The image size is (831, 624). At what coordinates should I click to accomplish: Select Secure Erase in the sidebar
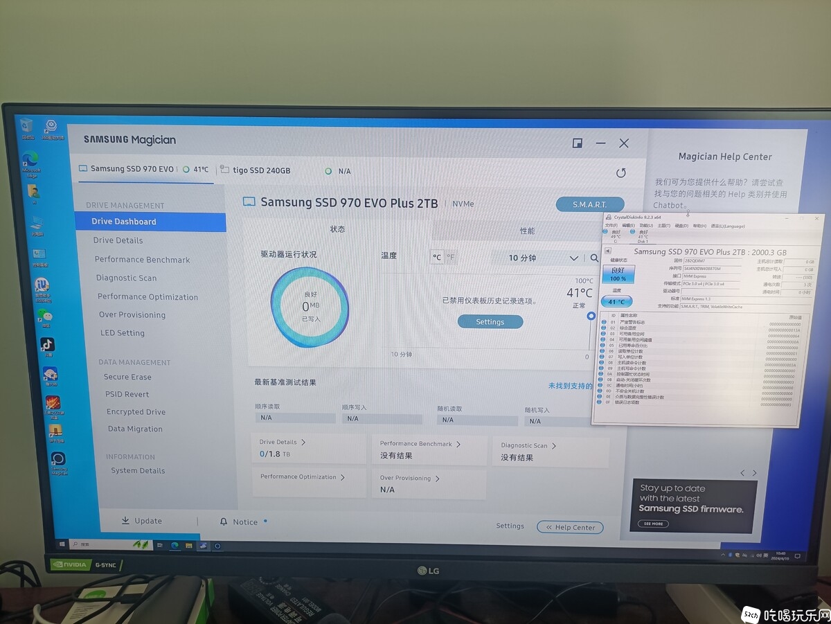(x=127, y=377)
